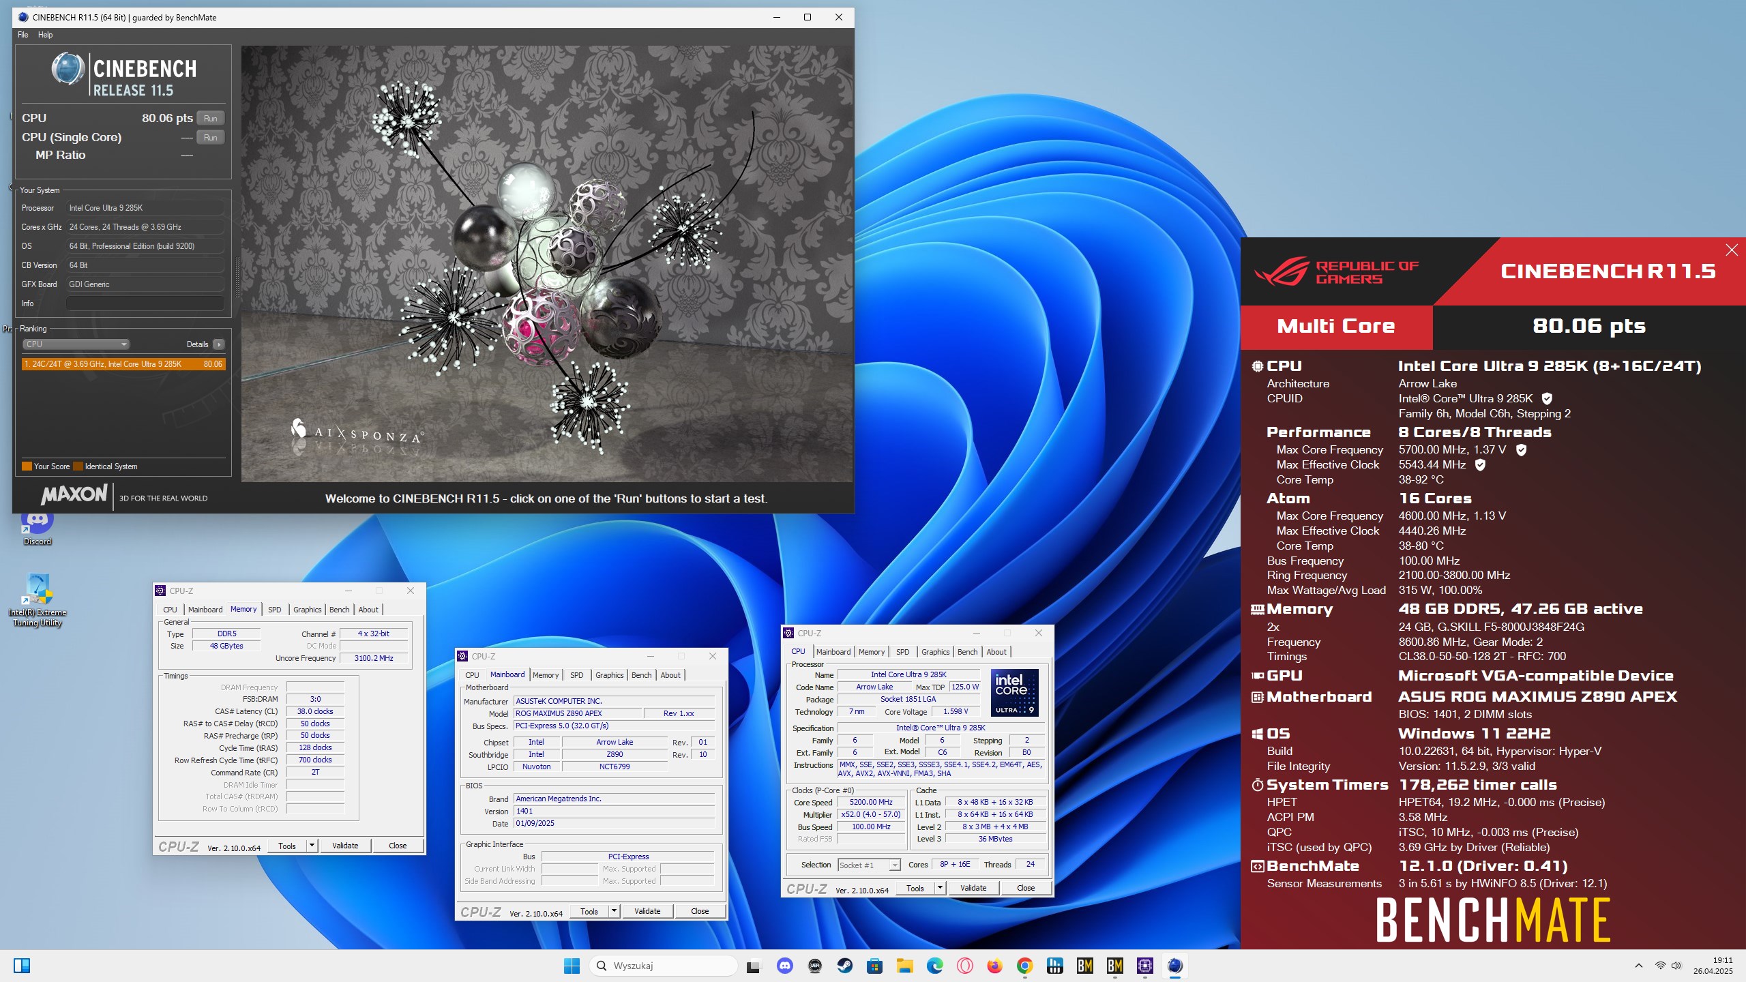The width and height of the screenshot is (1746, 982).
Task: Close the BenchMate result panel with X
Action: pos(1731,250)
